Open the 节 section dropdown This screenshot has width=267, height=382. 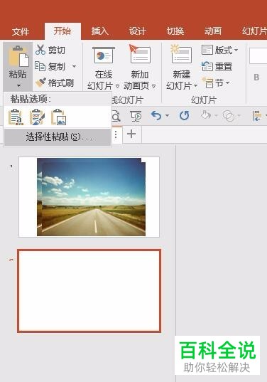pyautogui.click(x=216, y=83)
